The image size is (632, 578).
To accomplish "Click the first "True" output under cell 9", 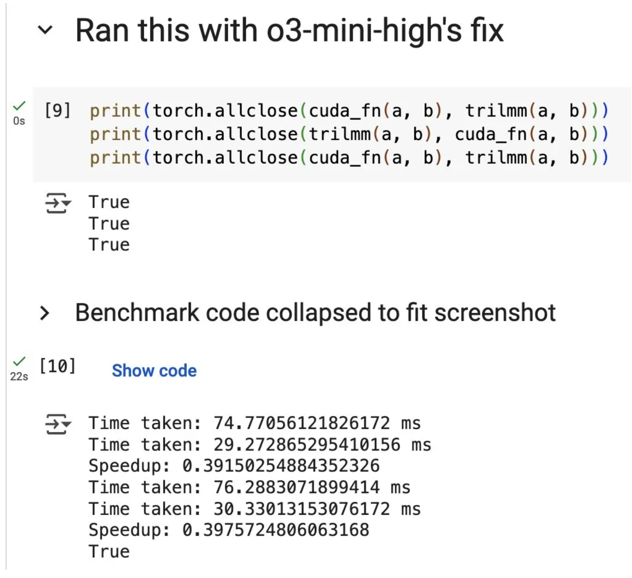I will [109, 202].
